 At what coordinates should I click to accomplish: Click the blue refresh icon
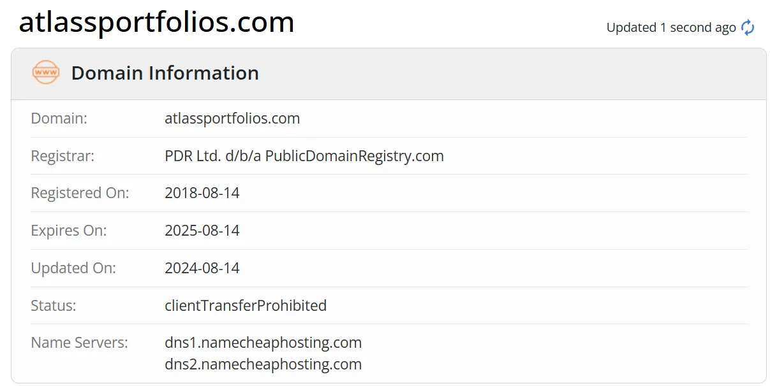coord(748,27)
